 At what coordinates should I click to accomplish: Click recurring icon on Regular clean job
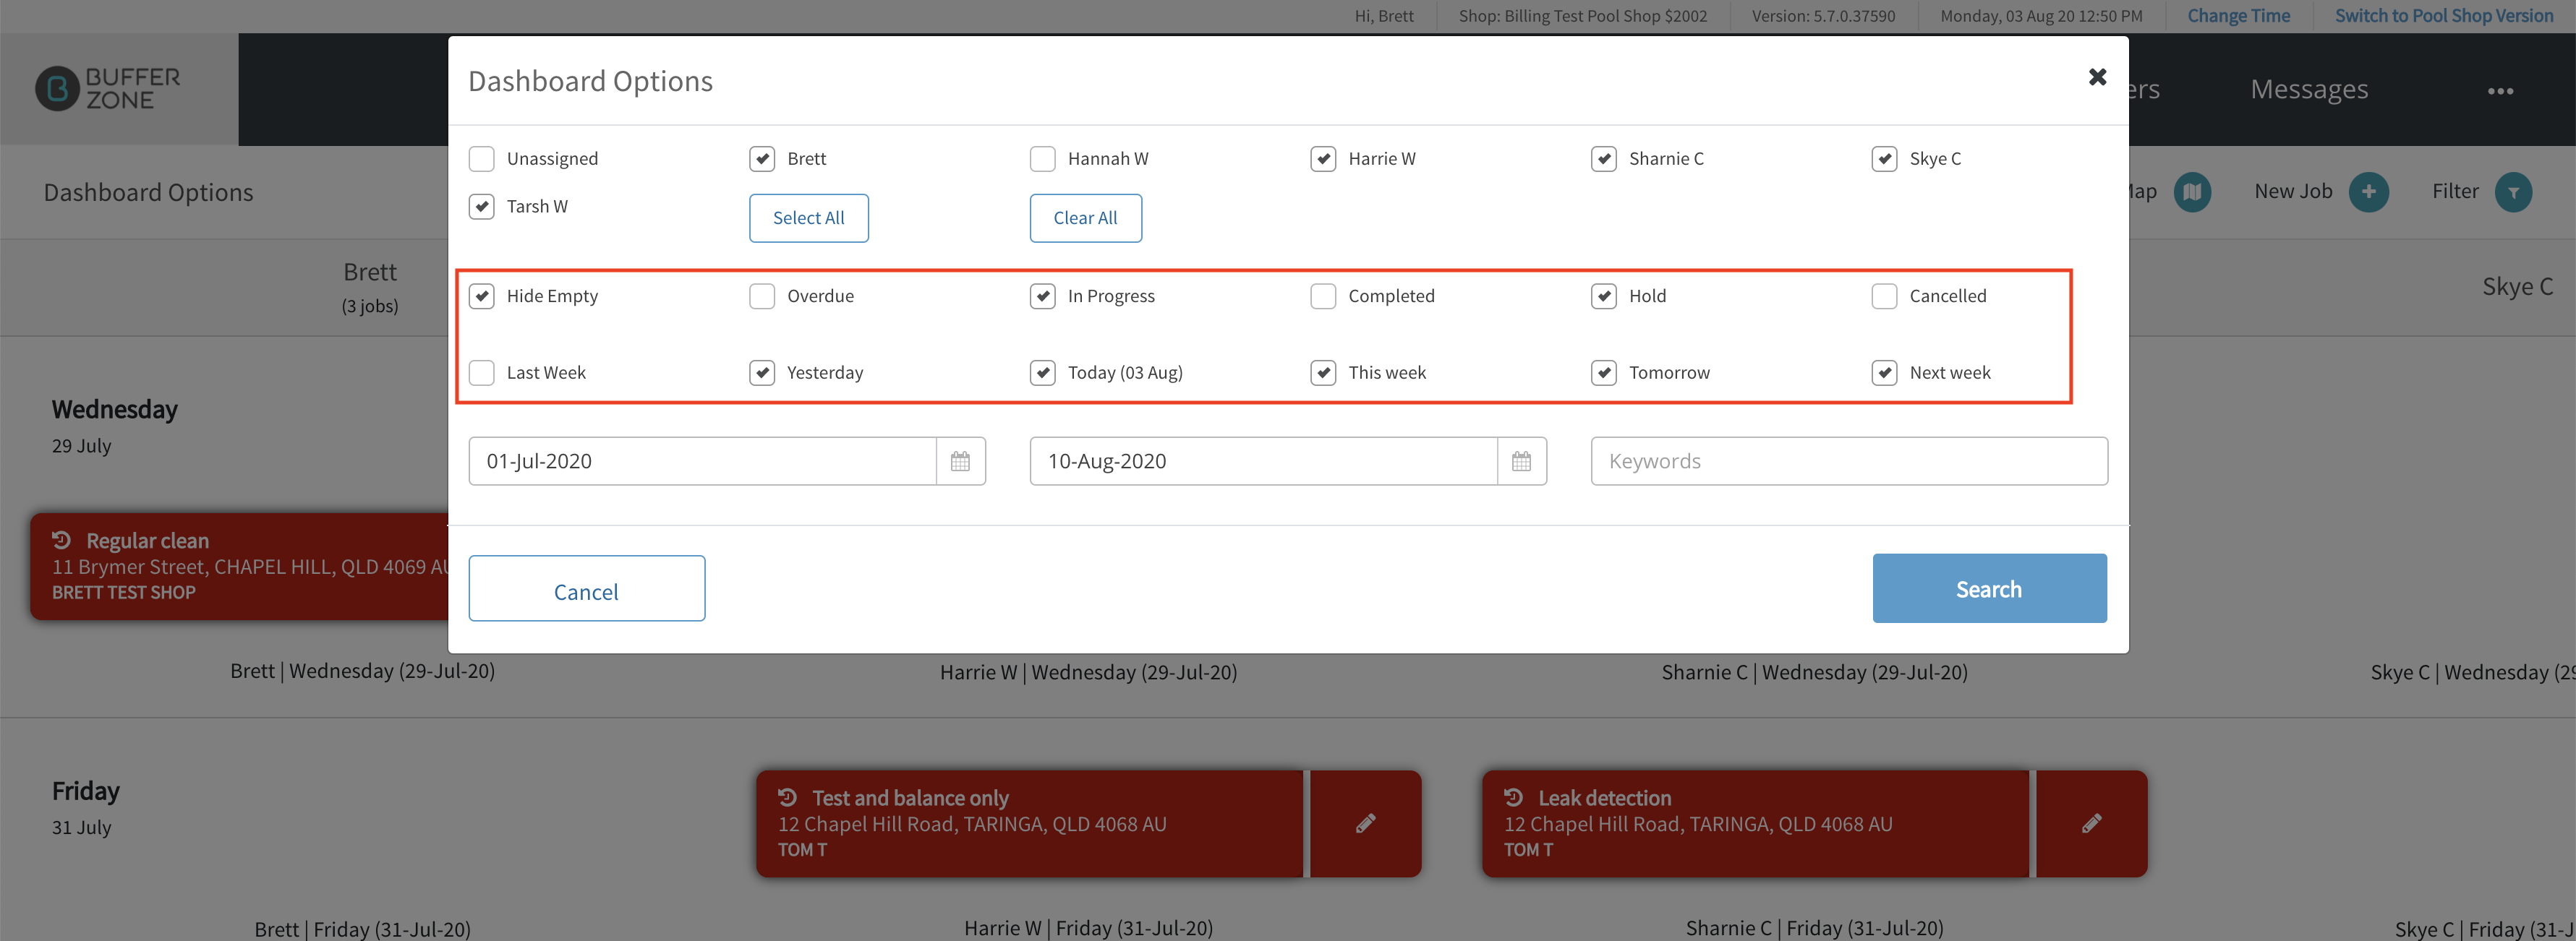[62, 539]
